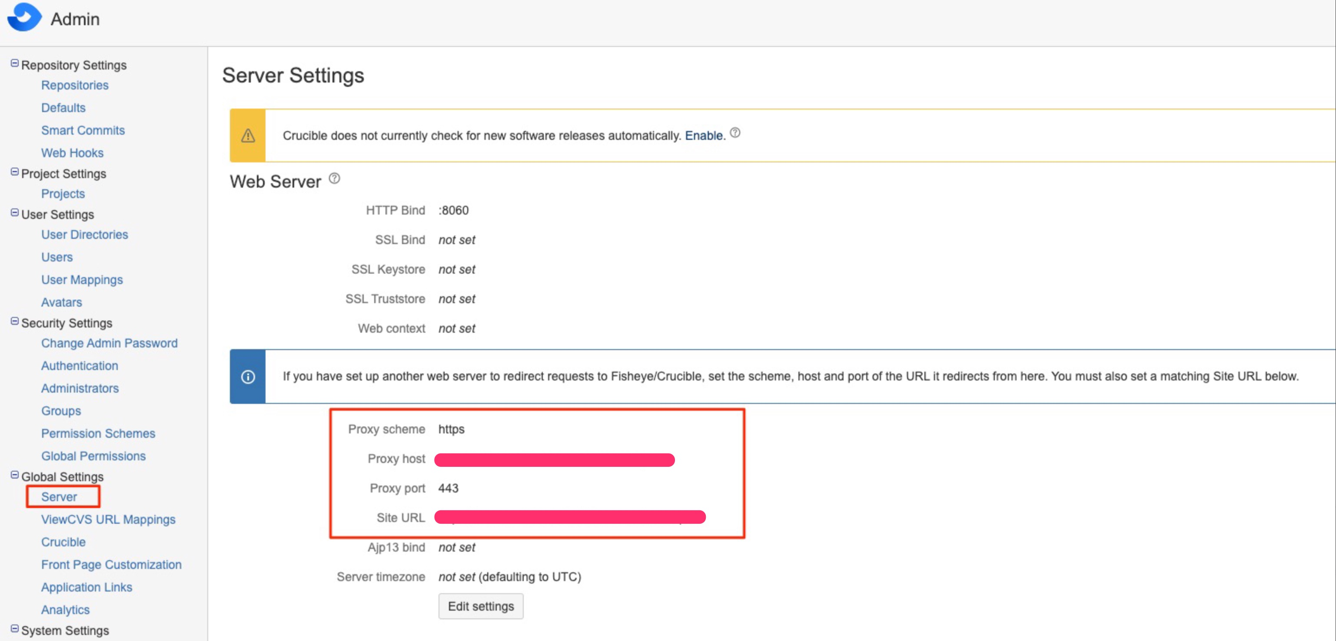This screenshot has height=641, width=1336.
Task: Open User Directories settings
Action: point(85,235)
